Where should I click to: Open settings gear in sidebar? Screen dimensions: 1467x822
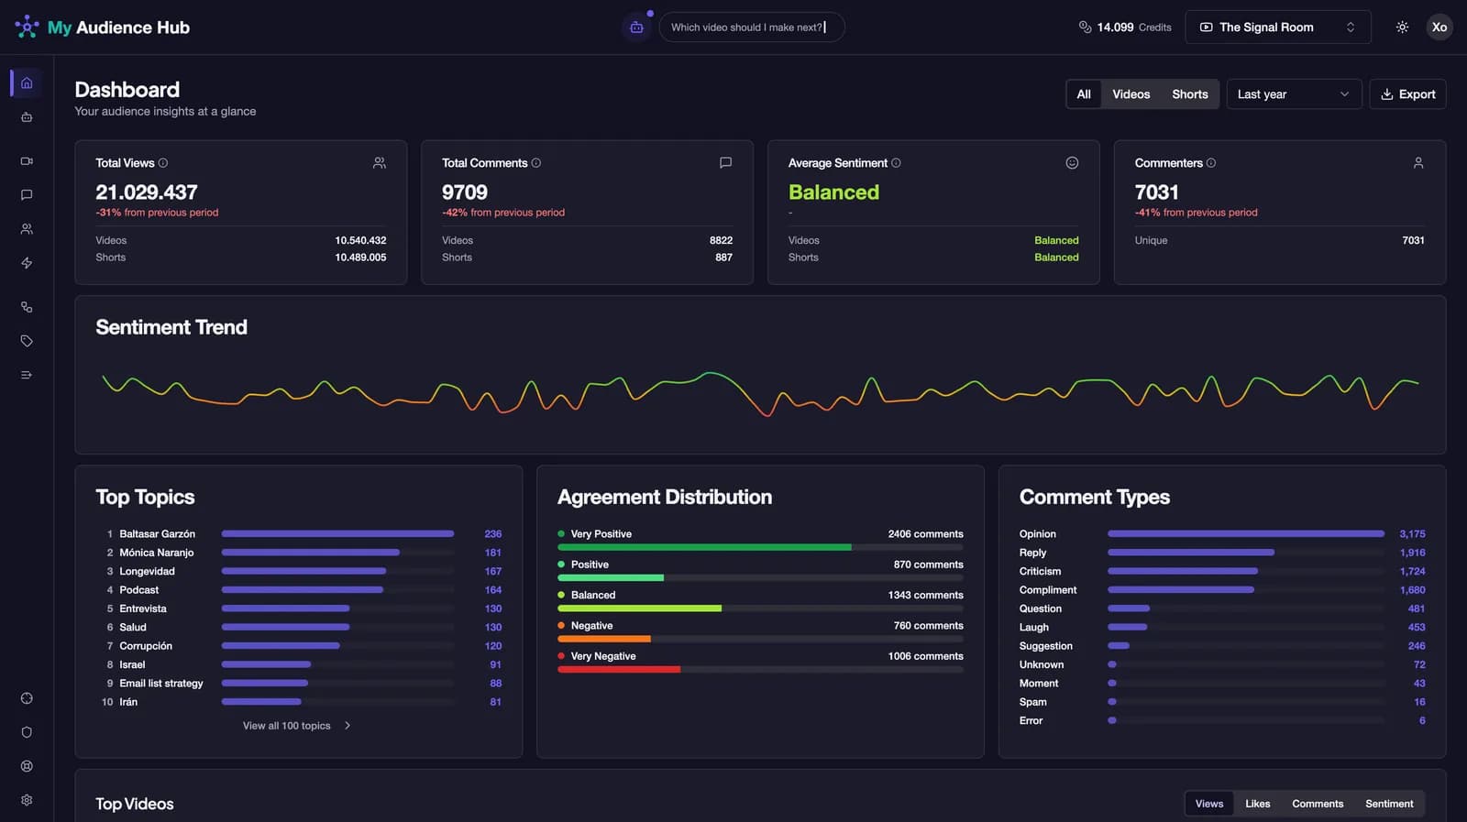point(27,800)
